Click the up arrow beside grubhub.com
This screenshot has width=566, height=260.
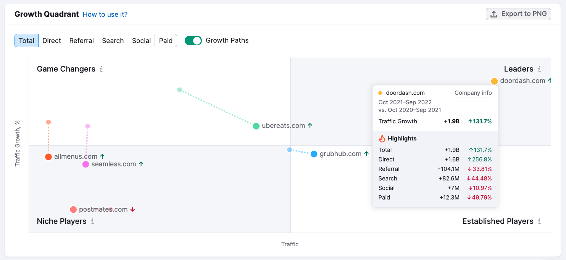366,154
